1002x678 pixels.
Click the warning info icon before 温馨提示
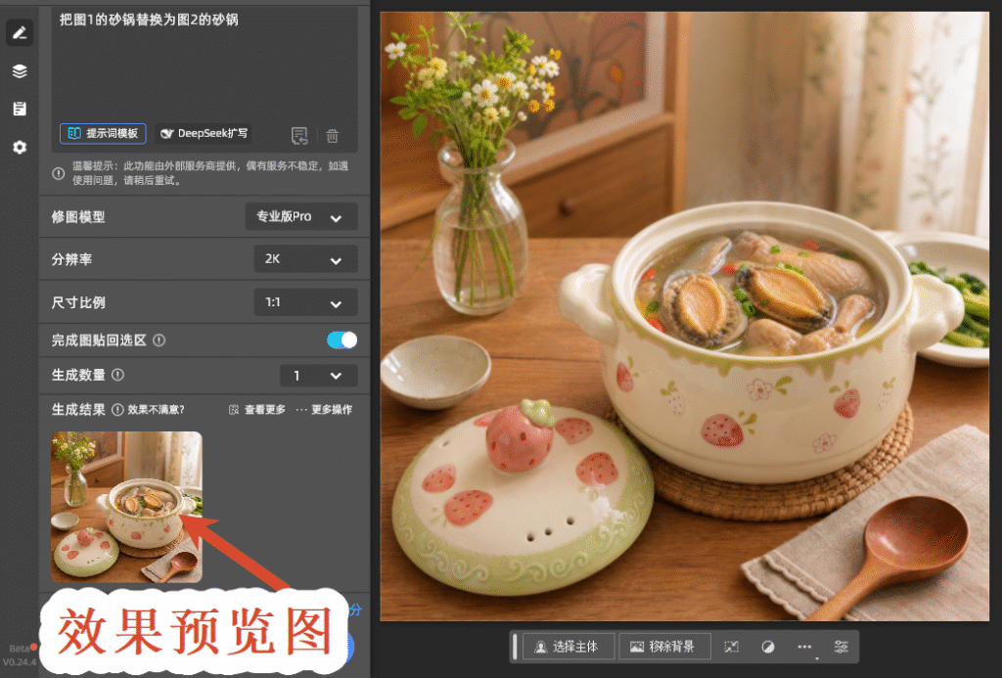point(58,173)
